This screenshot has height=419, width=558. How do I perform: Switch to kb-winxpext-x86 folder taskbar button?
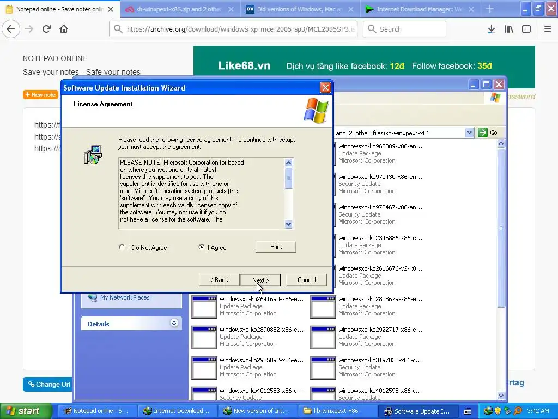[336, 411]
